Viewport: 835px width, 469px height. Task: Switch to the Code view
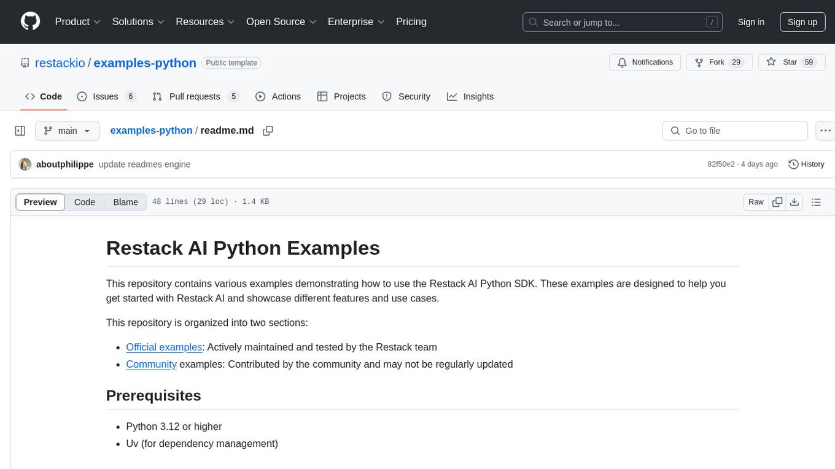point(85,202)
